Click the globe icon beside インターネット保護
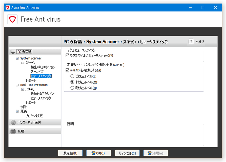The image size is (226, 162). click(x=13, y=122)
